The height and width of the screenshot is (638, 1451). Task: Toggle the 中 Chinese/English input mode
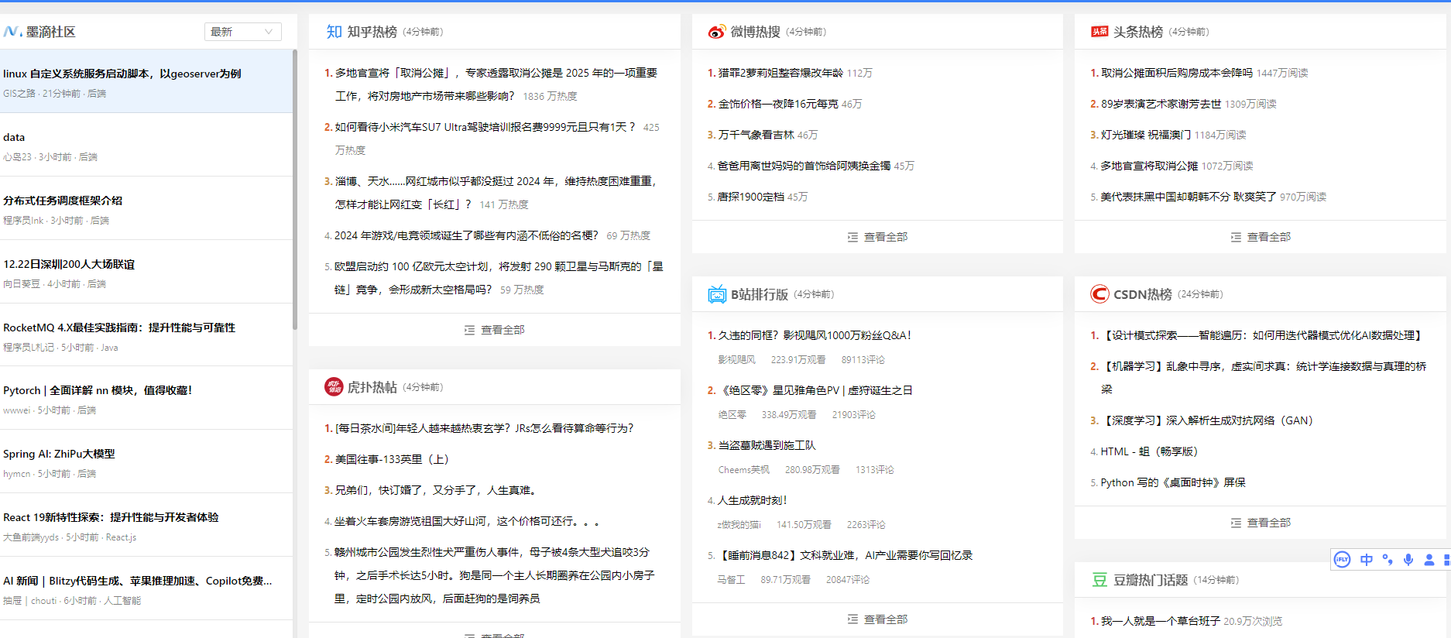tap(1367, 560)
